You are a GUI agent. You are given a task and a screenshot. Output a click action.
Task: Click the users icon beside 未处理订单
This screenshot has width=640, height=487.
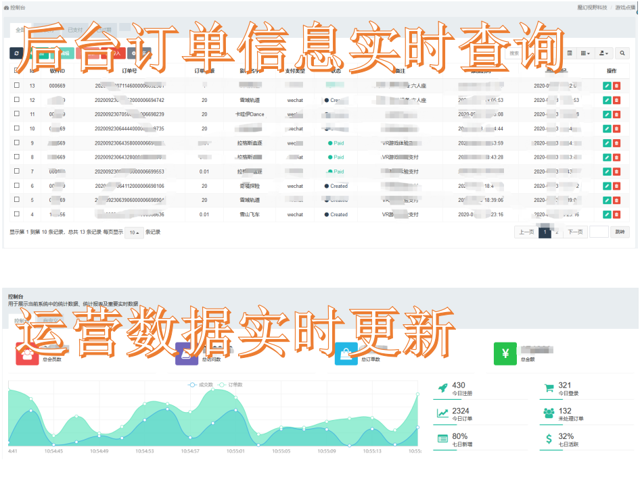(549, 413)
